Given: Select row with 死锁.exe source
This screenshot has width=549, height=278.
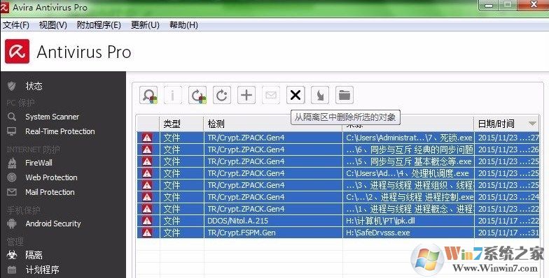Looking at the screenshot, I should pos(338,138).
